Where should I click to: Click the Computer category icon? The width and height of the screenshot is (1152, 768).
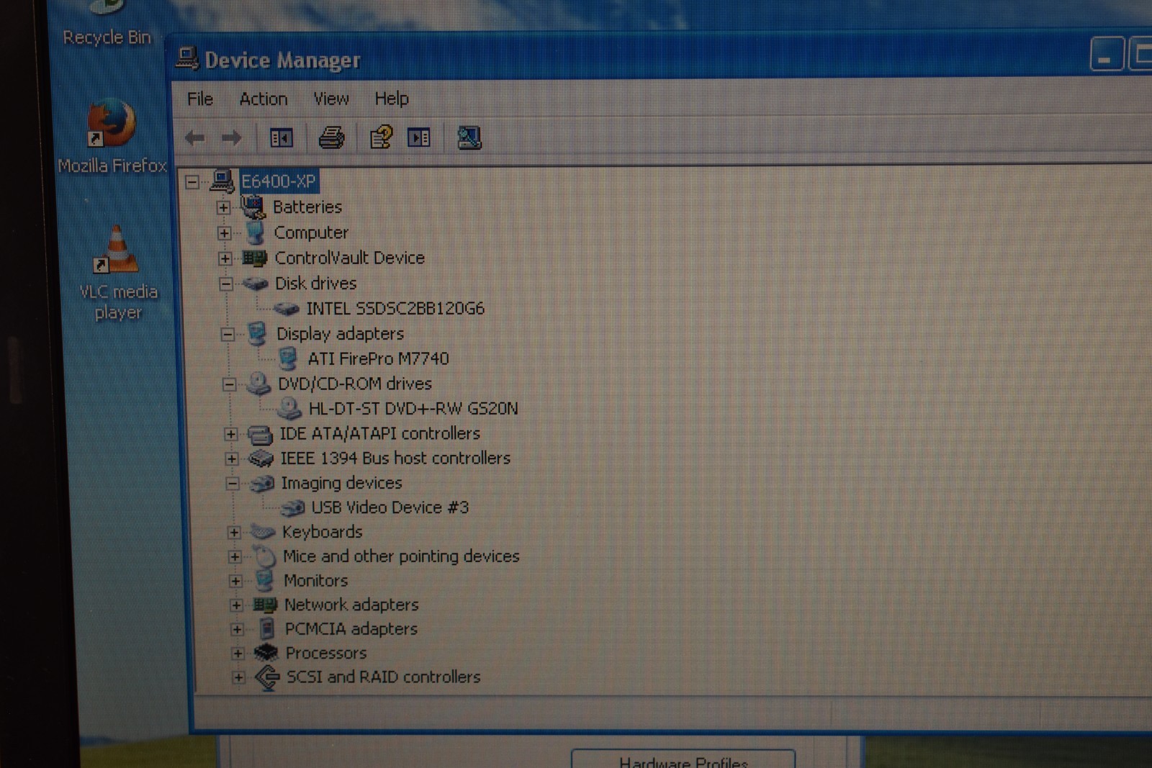tap(255, 232)
